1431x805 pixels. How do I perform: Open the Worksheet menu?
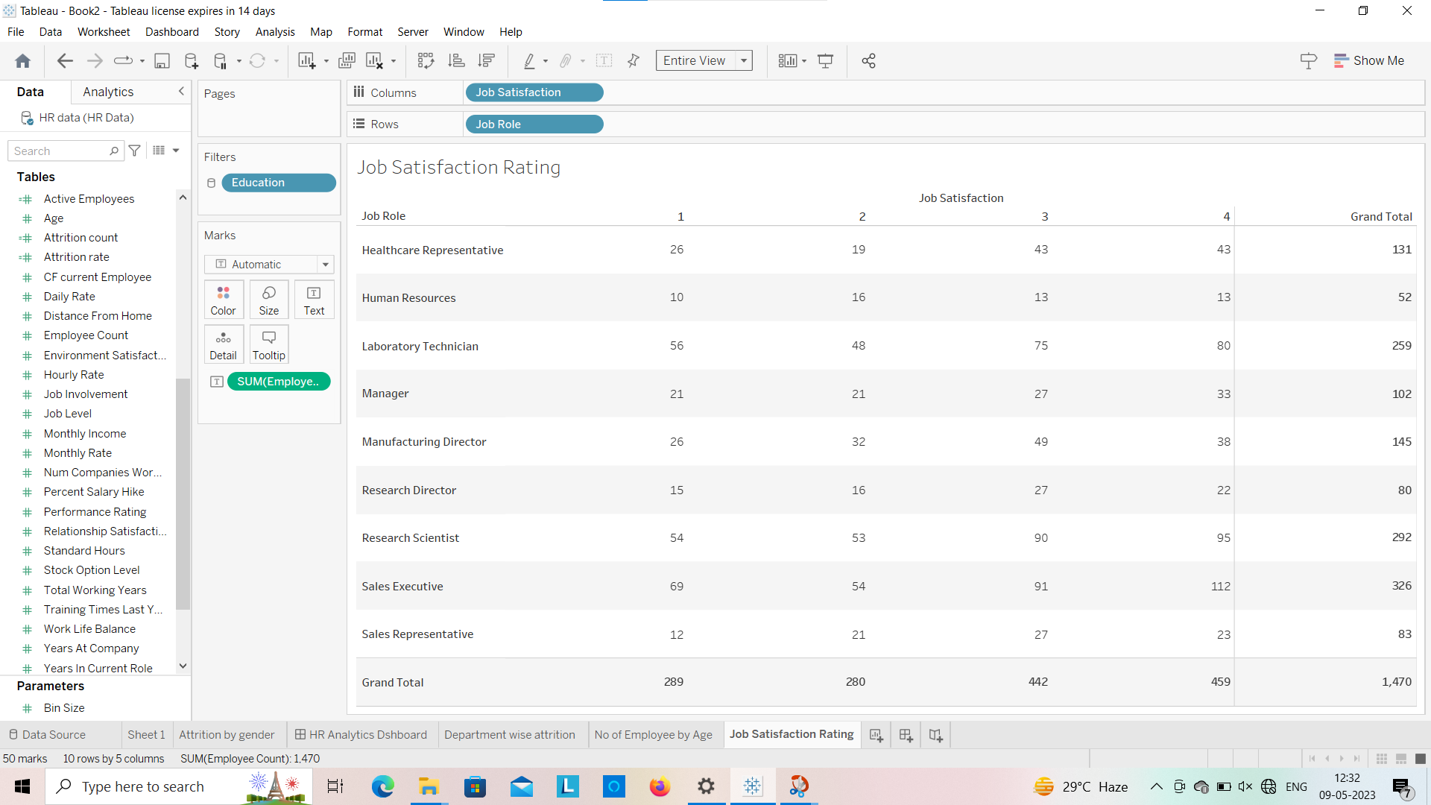(x=104, y=32)
